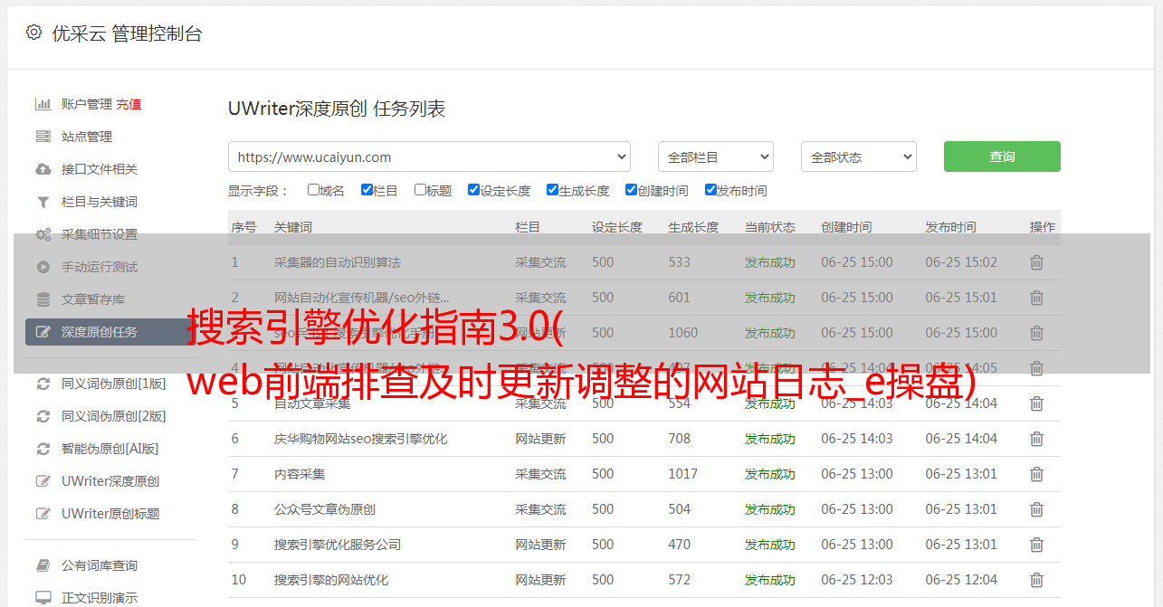The height and width of the screenshot is (607, 1163).
Task: Toggle the 标题 field checkbox
Action: [x=420, y=190]
